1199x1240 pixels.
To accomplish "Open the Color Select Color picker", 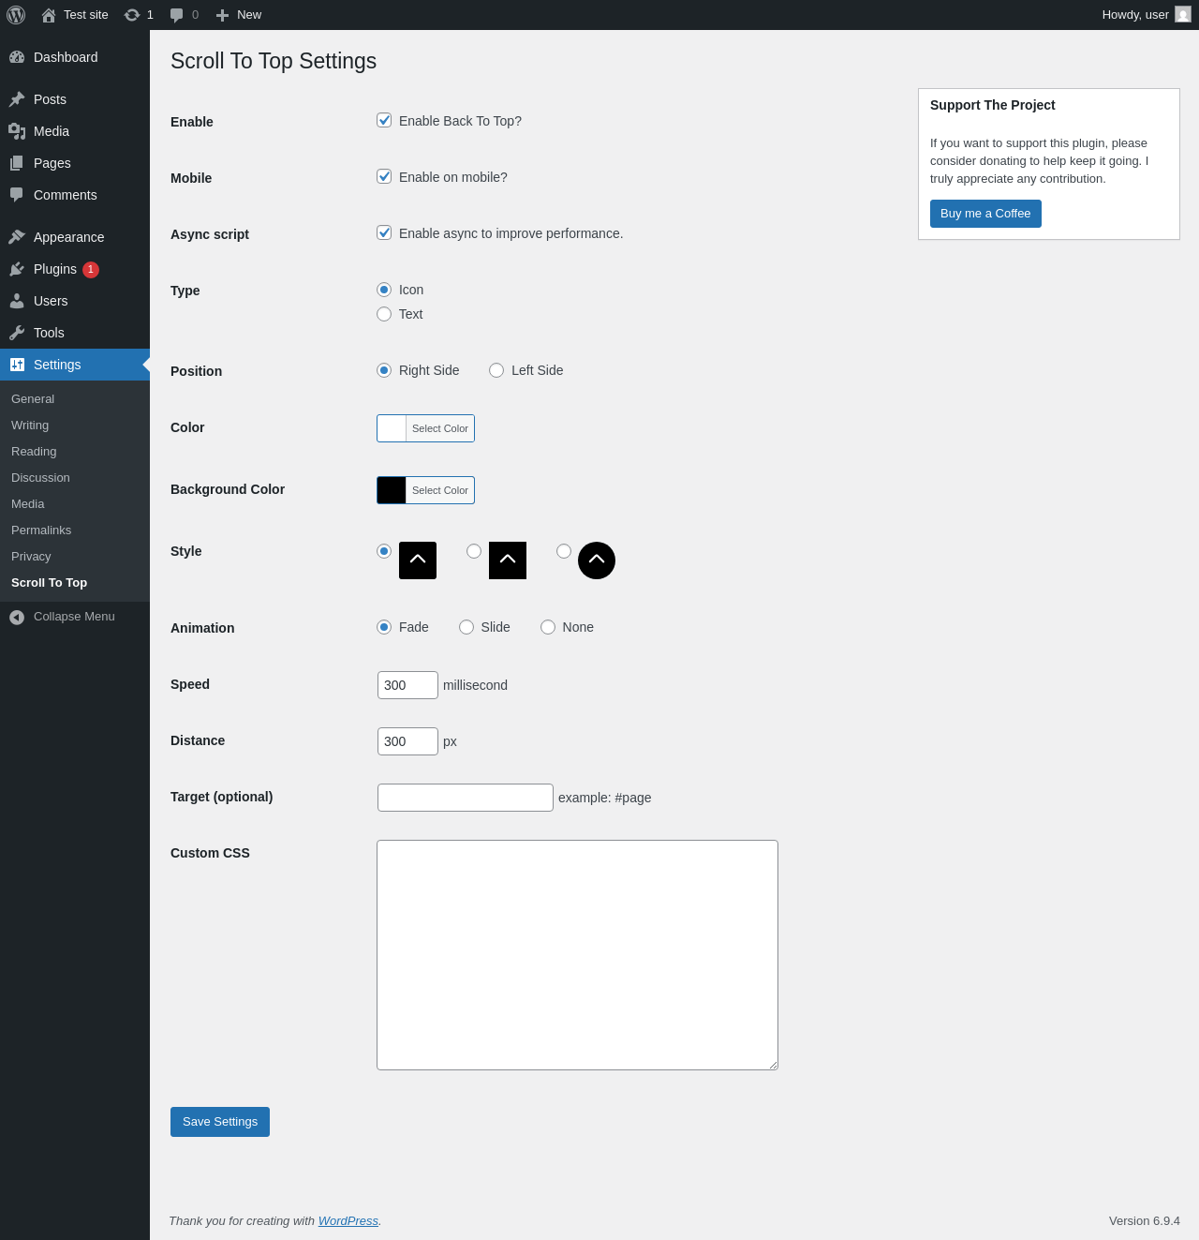I will (x=440, y=428).
